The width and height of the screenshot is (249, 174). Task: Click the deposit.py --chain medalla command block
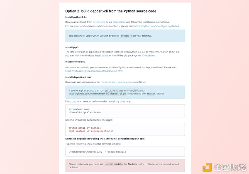coord(125,152)
